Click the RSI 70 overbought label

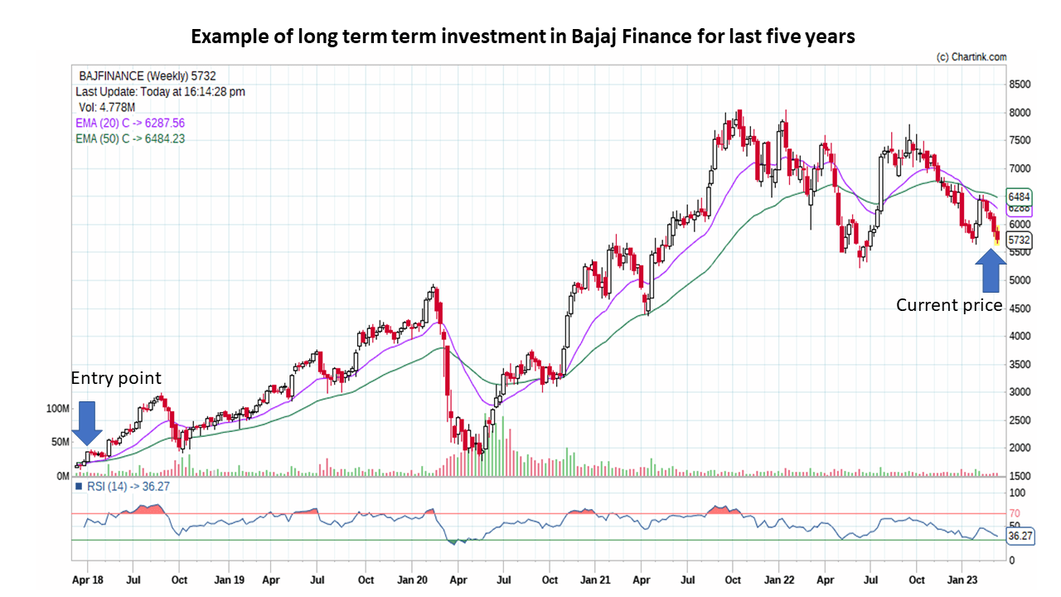1014,513
